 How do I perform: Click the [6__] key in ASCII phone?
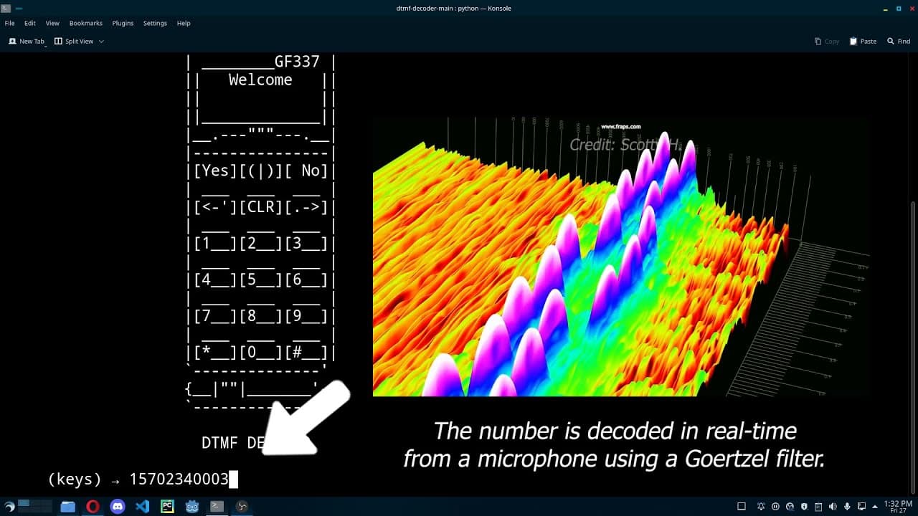coord(306,280)
